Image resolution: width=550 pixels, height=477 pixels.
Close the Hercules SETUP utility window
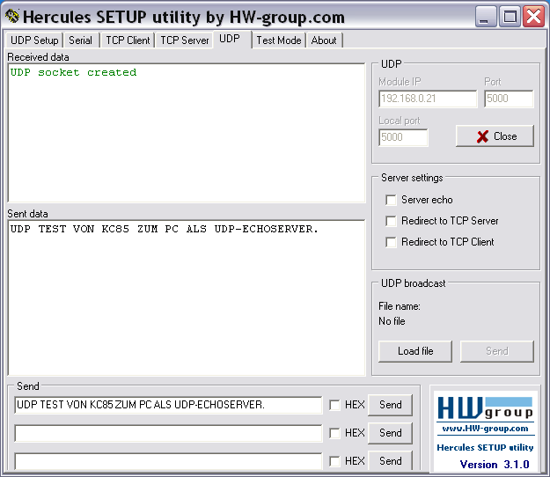click(x=533, y=17)
